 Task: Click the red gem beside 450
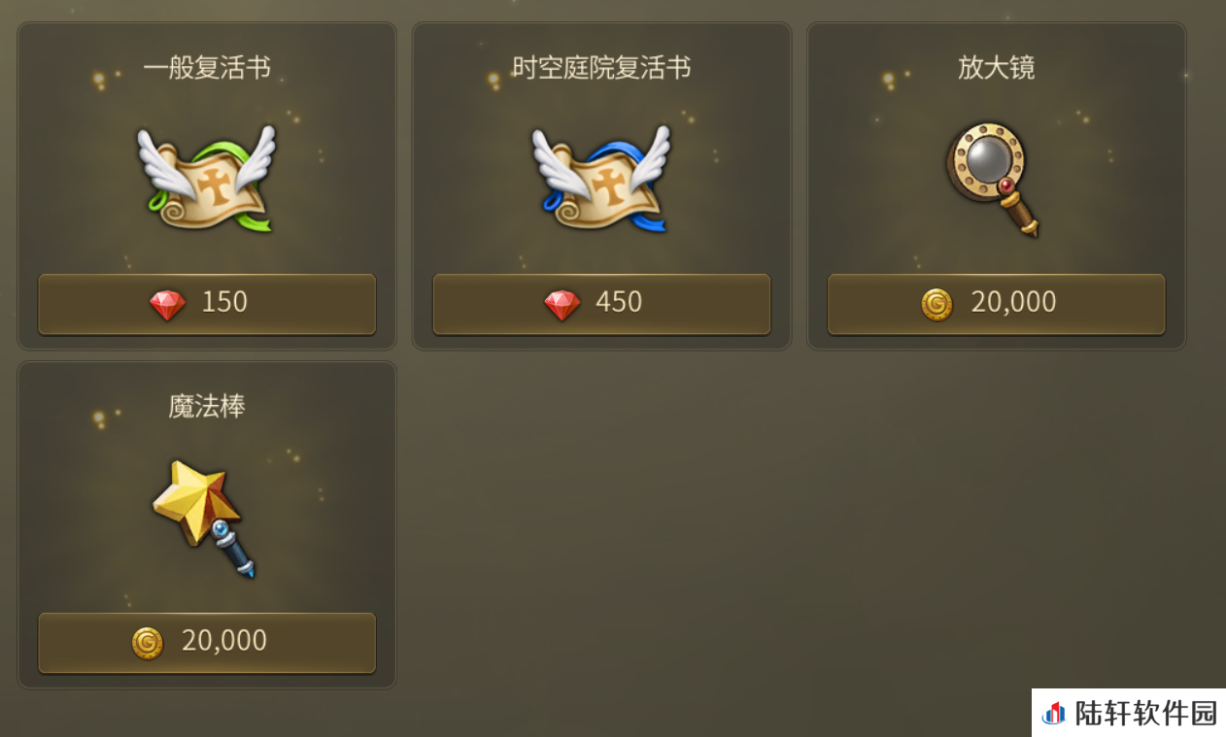coord(562,305)
